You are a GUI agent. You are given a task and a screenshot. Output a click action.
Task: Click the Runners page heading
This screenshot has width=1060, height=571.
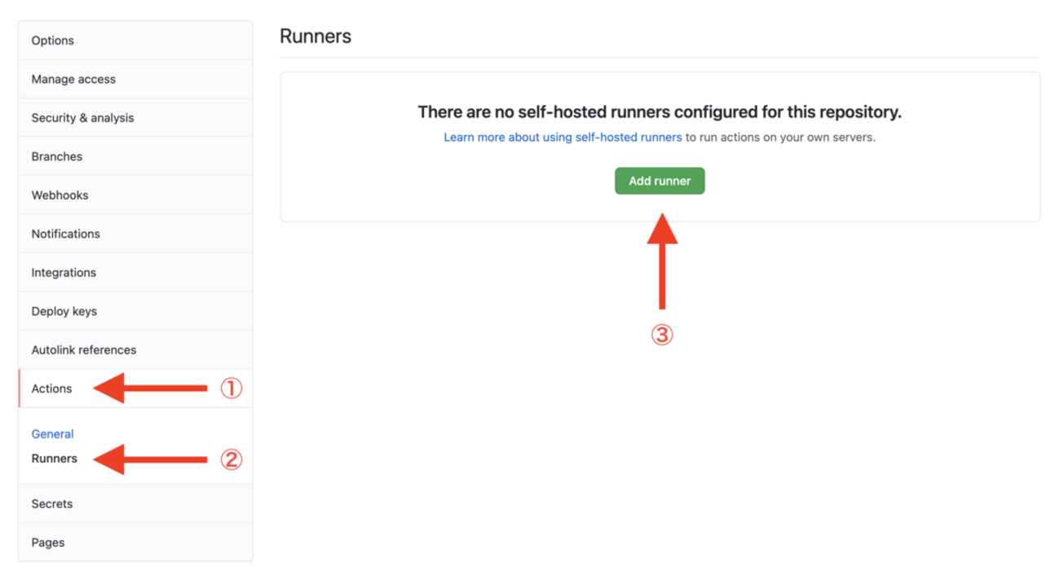316,37
